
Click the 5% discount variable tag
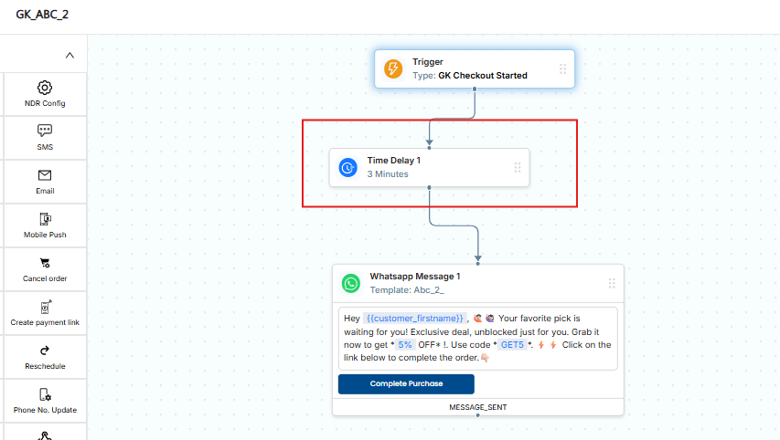pyautogui.click(x=405, y=345)
